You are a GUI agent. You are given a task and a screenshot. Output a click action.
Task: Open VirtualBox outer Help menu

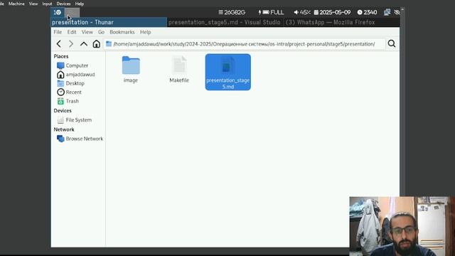80,4
